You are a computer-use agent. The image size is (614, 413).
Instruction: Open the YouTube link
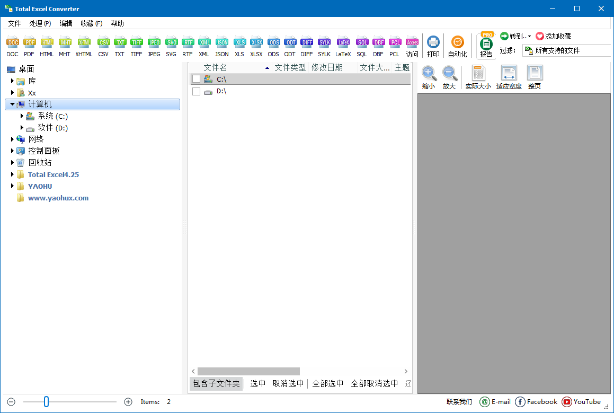581,402
